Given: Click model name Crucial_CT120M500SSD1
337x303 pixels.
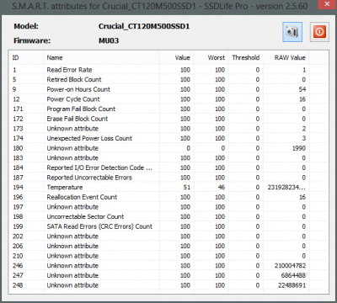Looking at the screenshot, I should click(x=144, y=26).
